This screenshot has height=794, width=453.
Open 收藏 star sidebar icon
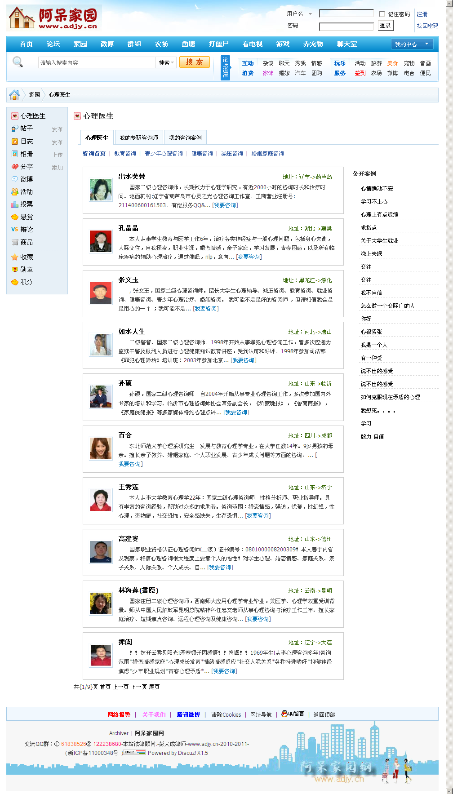click(x=15, y=257)
